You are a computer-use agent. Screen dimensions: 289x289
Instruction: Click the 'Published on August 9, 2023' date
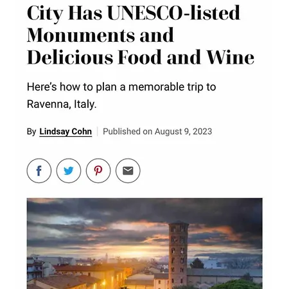coord(157,132)
